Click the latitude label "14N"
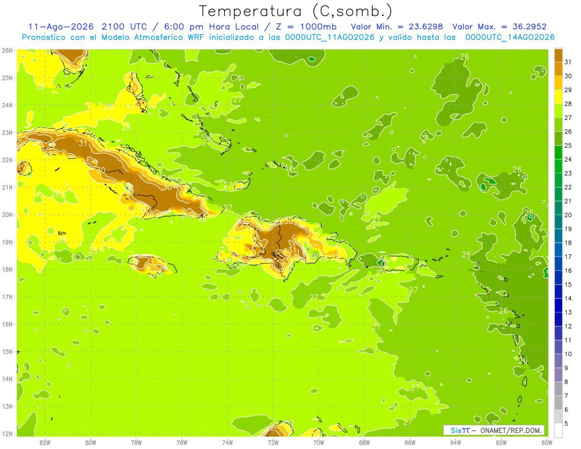The width and height of the screenshot is (581, 449). coord(7,379)
